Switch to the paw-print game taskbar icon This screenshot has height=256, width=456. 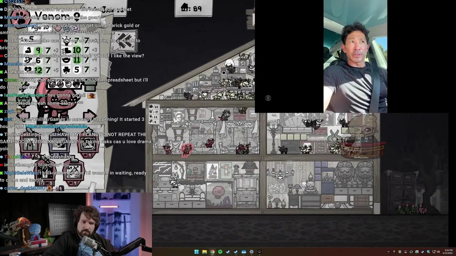[x=259, y=252]
